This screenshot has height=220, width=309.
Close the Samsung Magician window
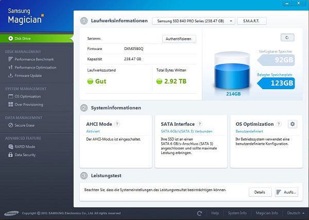point(299,3)
